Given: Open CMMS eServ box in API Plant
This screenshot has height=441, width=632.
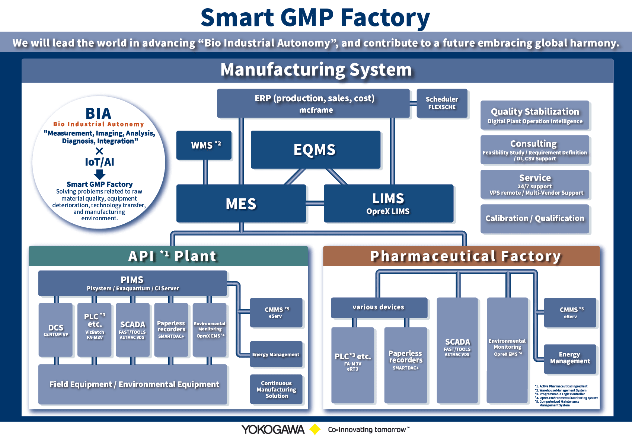Looking at the screenshot, I should coord(276,313).
